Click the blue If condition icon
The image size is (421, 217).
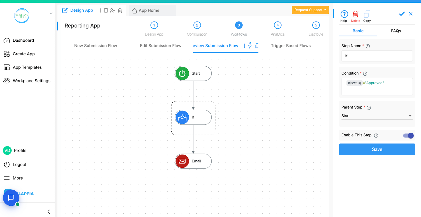click(182, 117)
